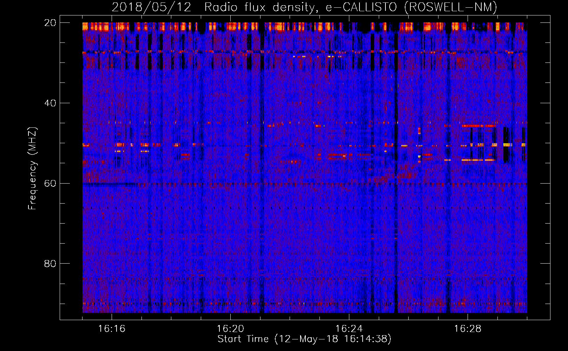The height and width of the screenshot is (351, 568).
Task: Select the 16:28 time tick label
Action: (x=468, y=329)
